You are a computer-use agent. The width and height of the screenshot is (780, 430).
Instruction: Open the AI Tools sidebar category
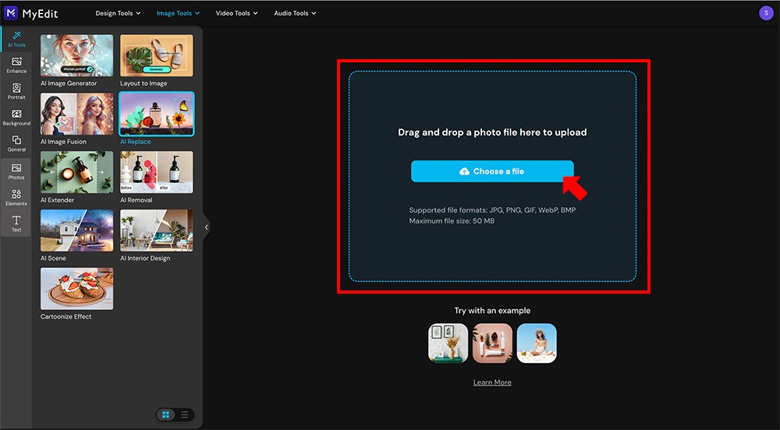tap(16, 39)
